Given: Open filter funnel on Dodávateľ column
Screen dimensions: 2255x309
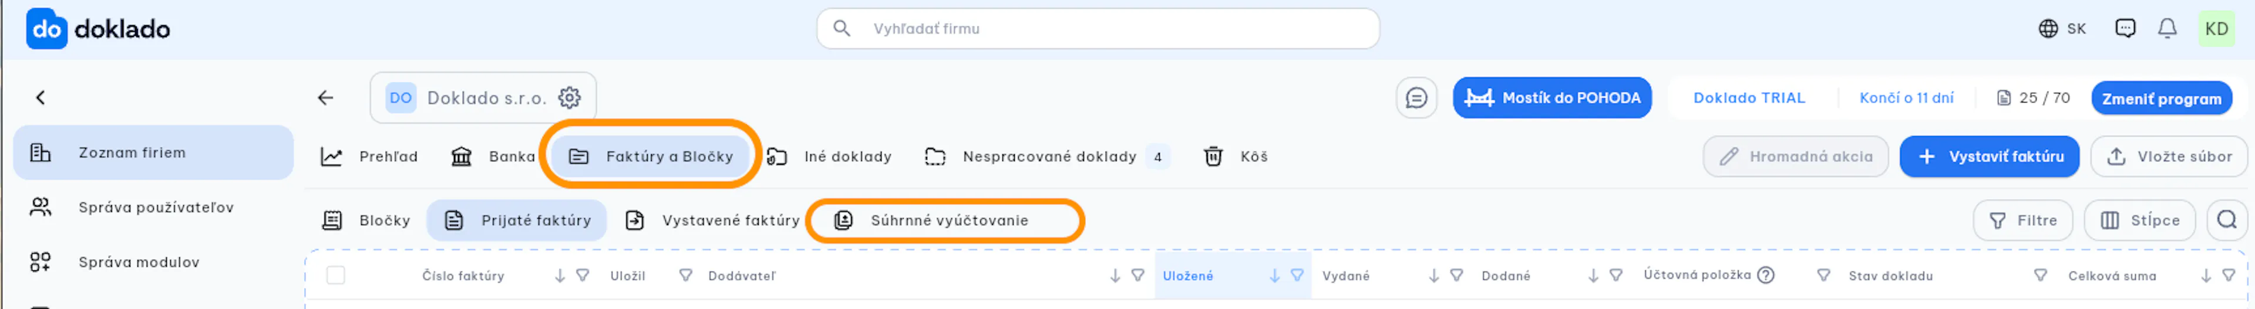Looking at the screenshot, I should [685, 275].
